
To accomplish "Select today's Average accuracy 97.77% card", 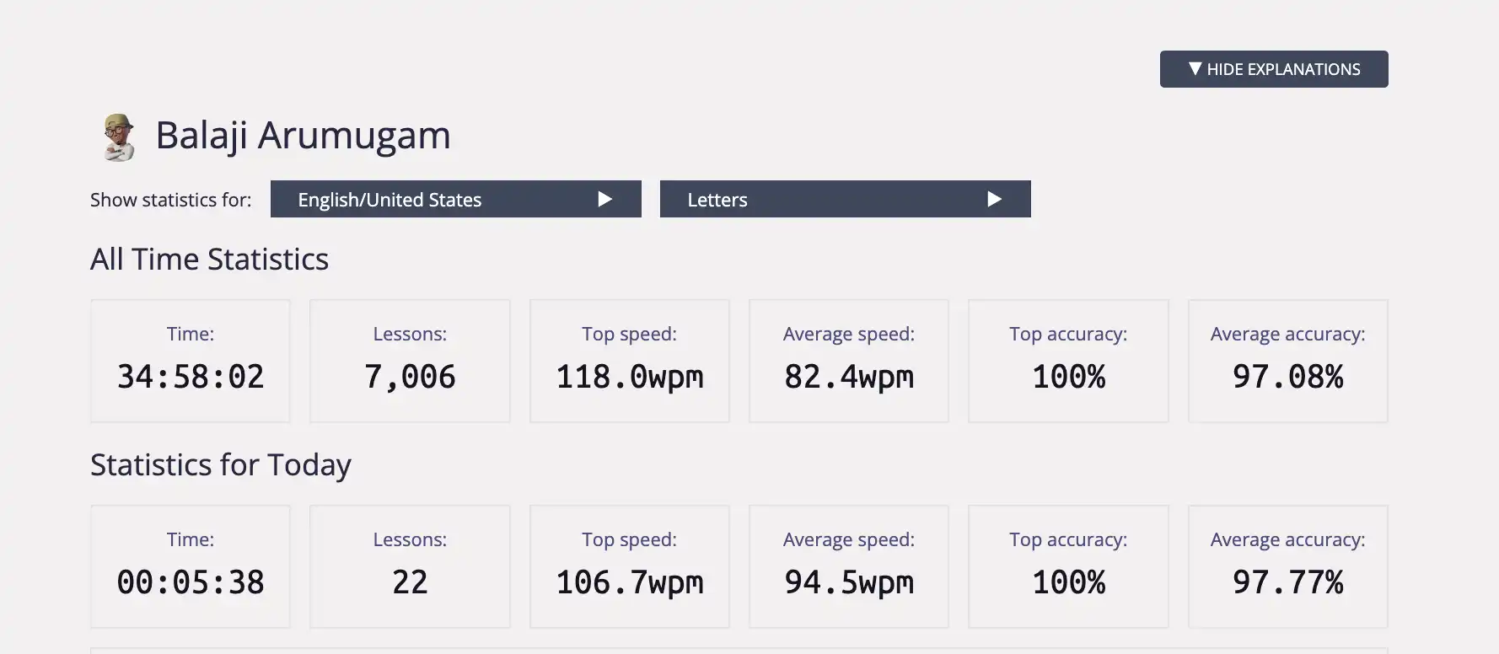I will 1288,566.
